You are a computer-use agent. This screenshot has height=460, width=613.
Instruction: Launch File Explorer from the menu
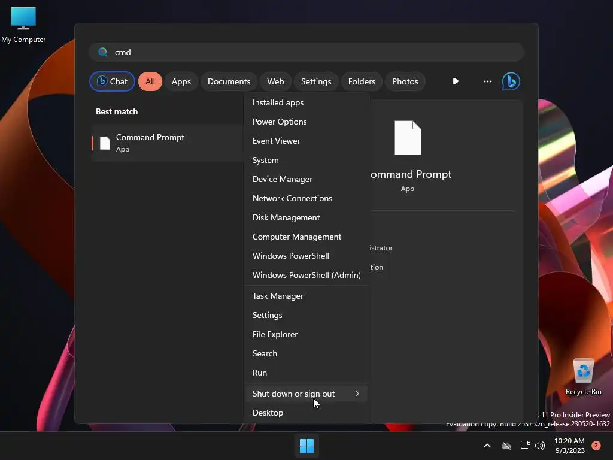(x=306, y=334)
